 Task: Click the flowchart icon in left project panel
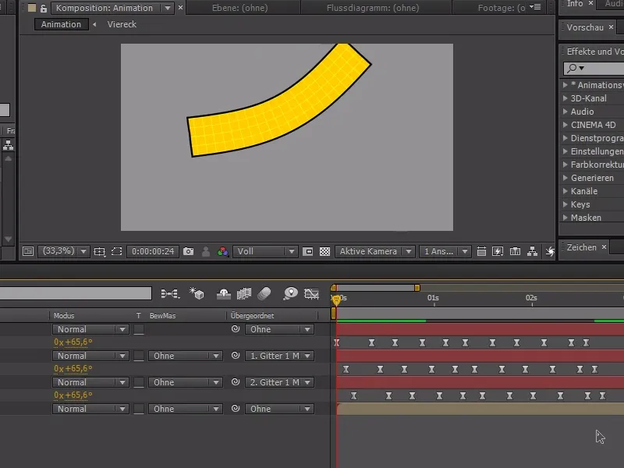(x=8, y=145)
